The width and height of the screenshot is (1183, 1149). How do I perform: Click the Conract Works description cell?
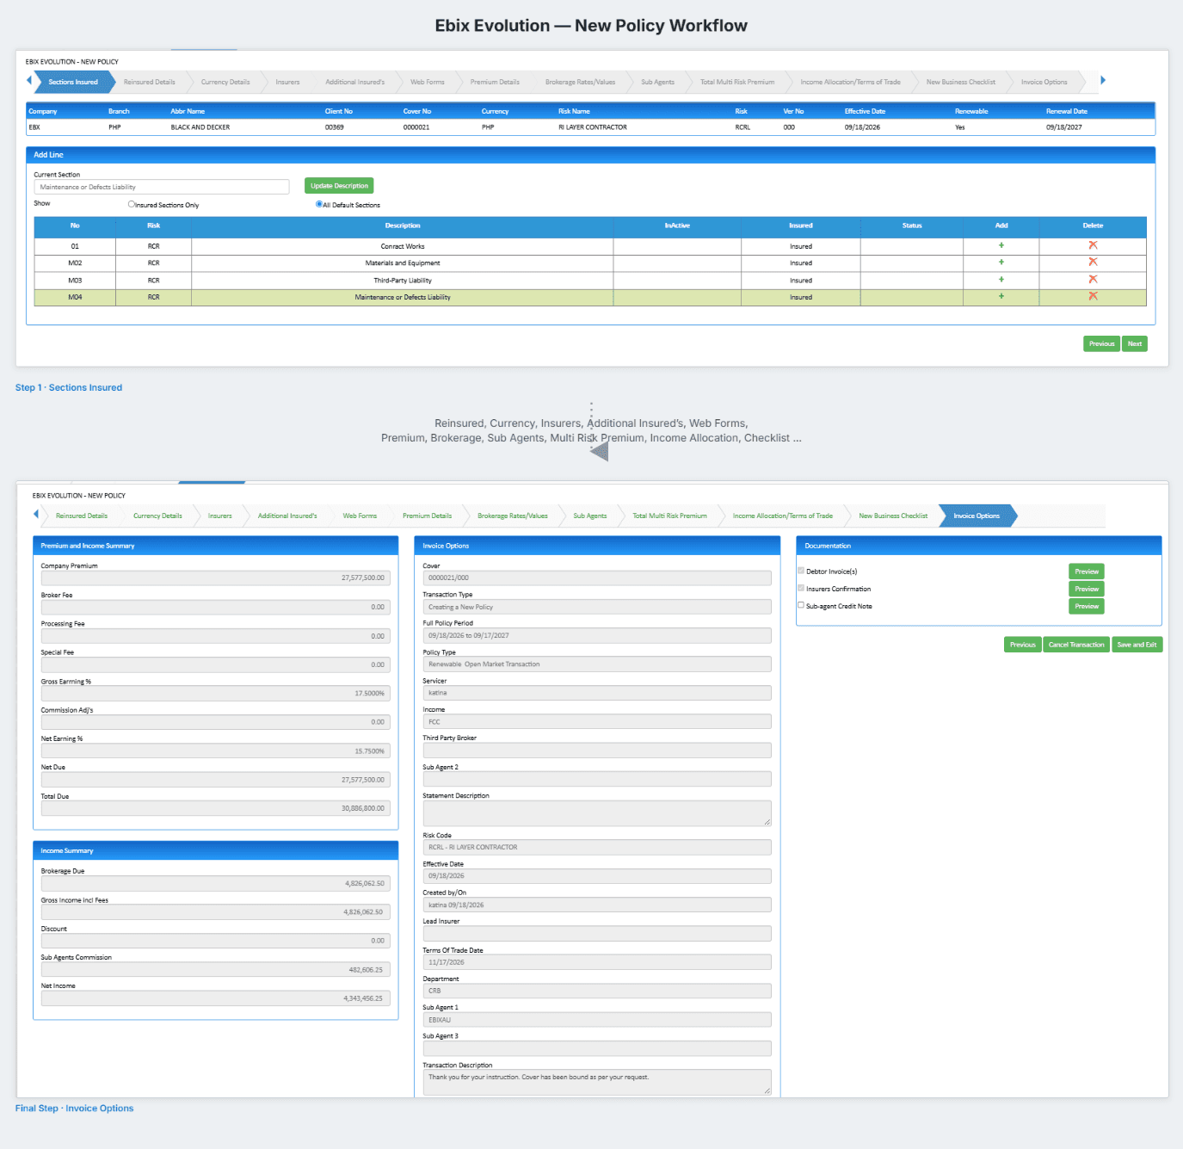(x=403, y=246)
